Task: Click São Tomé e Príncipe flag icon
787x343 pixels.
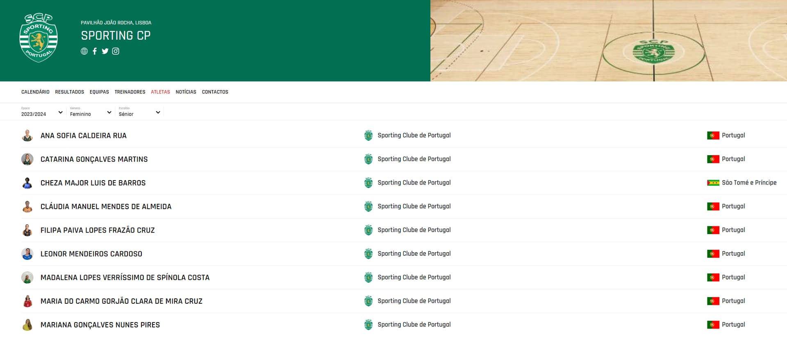Action: click(713, 183)
